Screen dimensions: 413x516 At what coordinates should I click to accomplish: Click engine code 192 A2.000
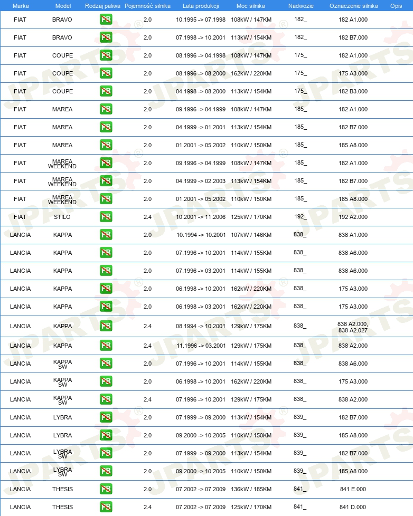pos(353,217)
